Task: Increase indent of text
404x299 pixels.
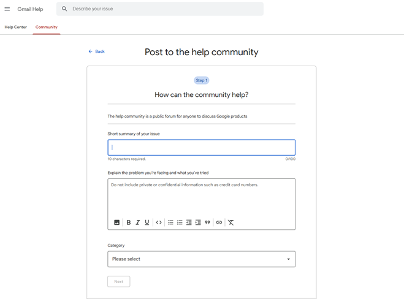Action: pyautogui.click(x=198, y=222)
